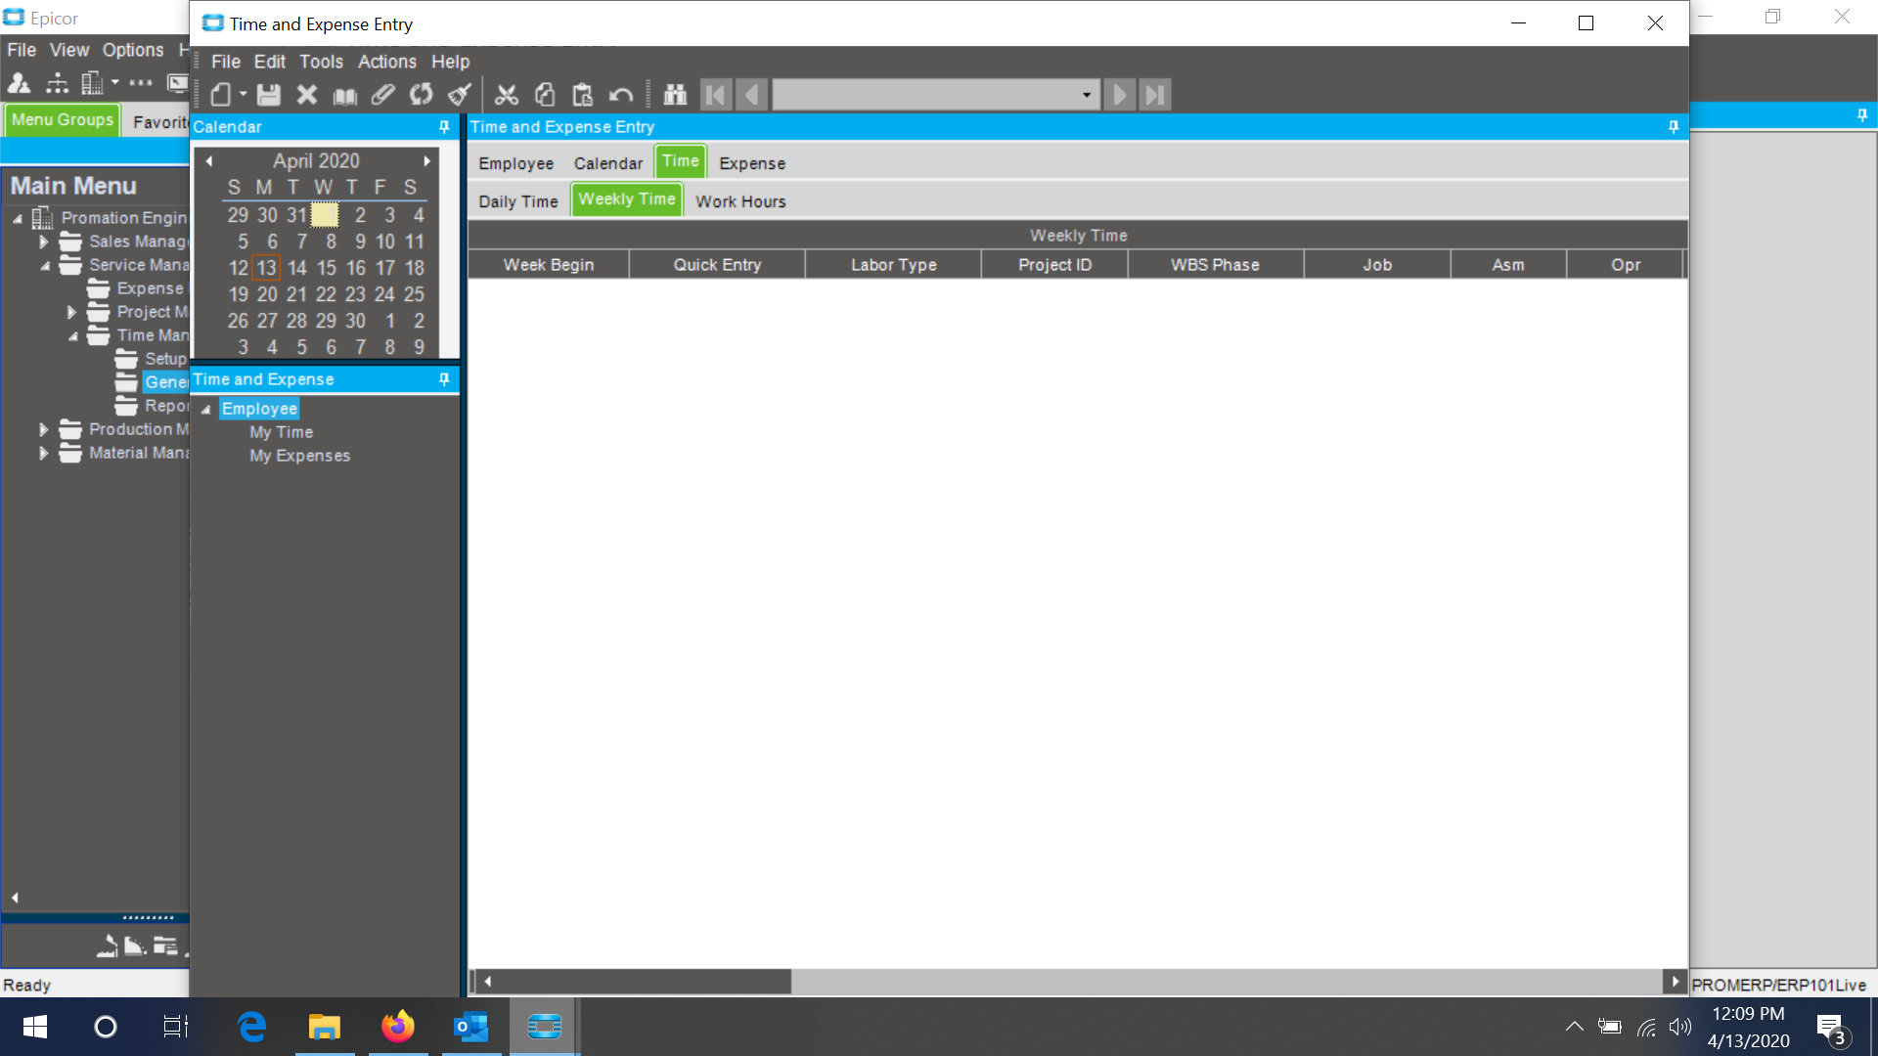Open the Tools menu
This screenshot has width=1878, height=1056.
[321, 62]
